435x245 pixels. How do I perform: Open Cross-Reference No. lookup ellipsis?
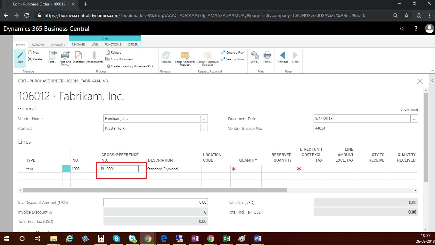click(143, 169)
